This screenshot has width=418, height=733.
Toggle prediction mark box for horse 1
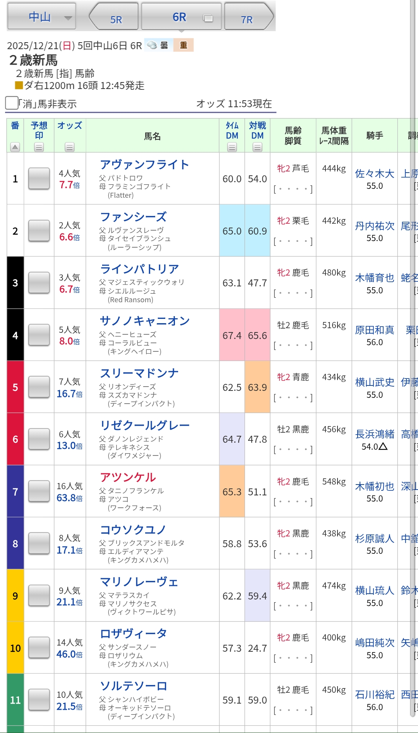click(39, 178)
